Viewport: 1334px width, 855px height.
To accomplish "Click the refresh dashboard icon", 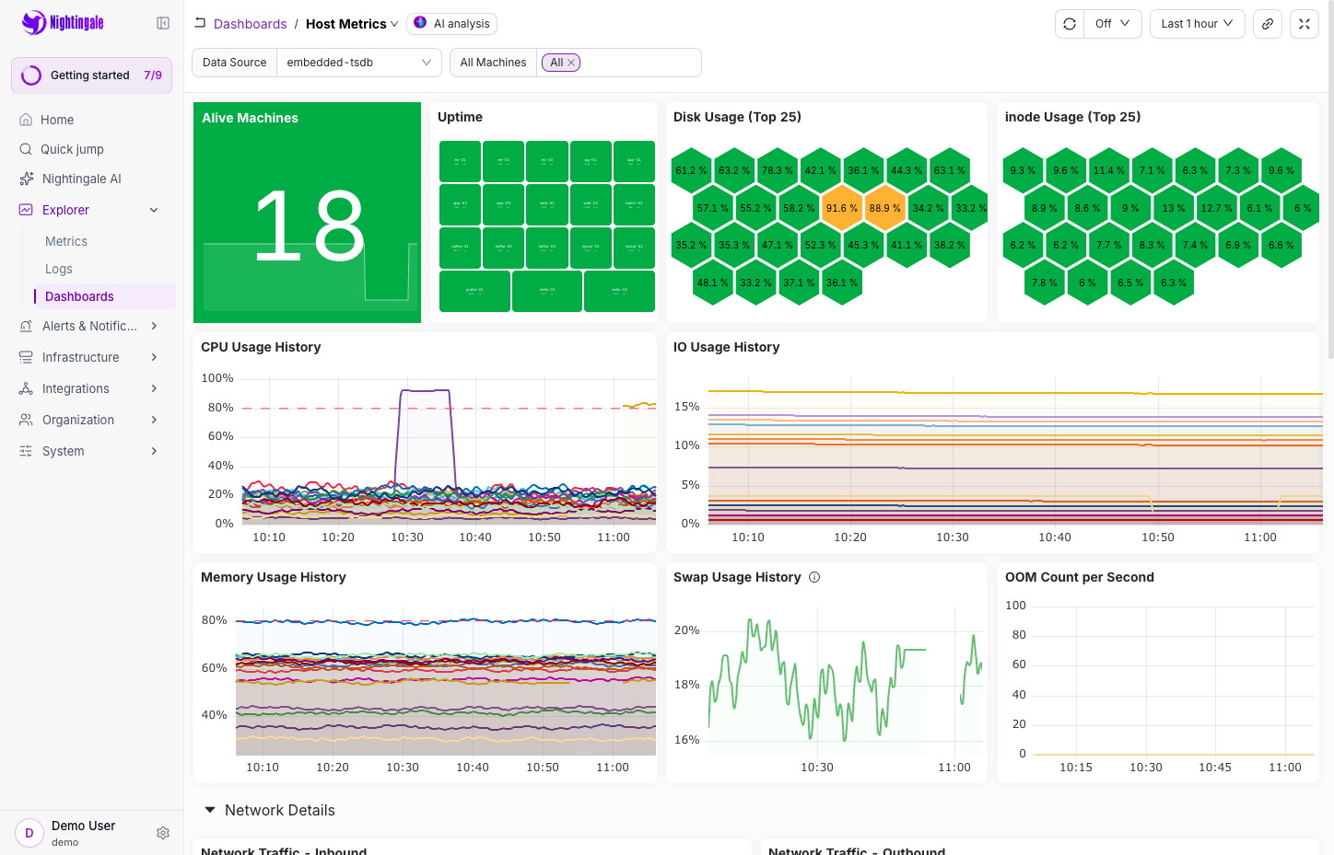I will 1070,24.
